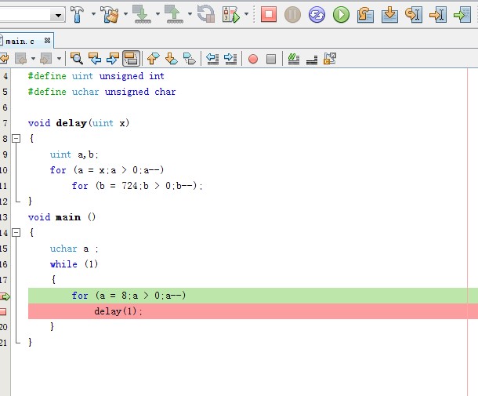Screen dimensions: 478x396
Task: Open the dropdown next to Make and Program Device
Action: tap(158, 14)
